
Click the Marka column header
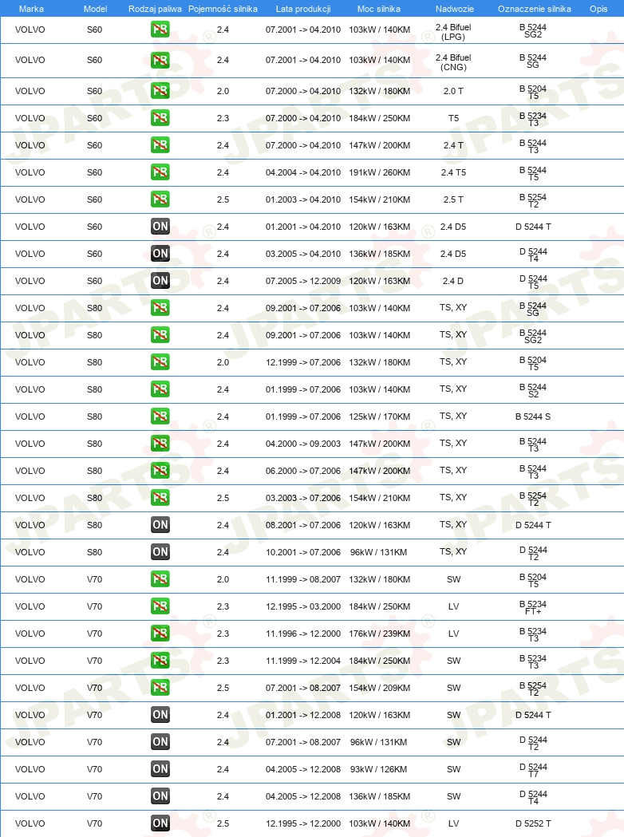[31, 9]
